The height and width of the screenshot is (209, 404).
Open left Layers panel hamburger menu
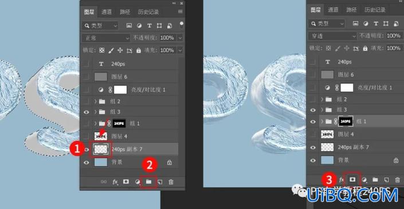tap(181, 11)
